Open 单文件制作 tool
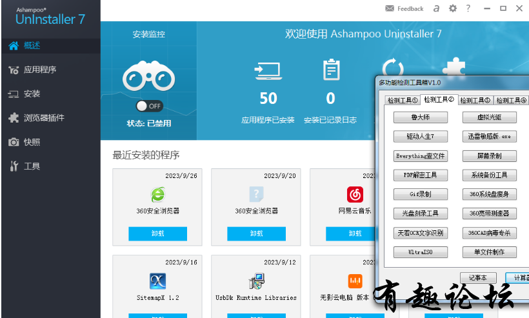529x318 pixels. [x=489, y=252]
